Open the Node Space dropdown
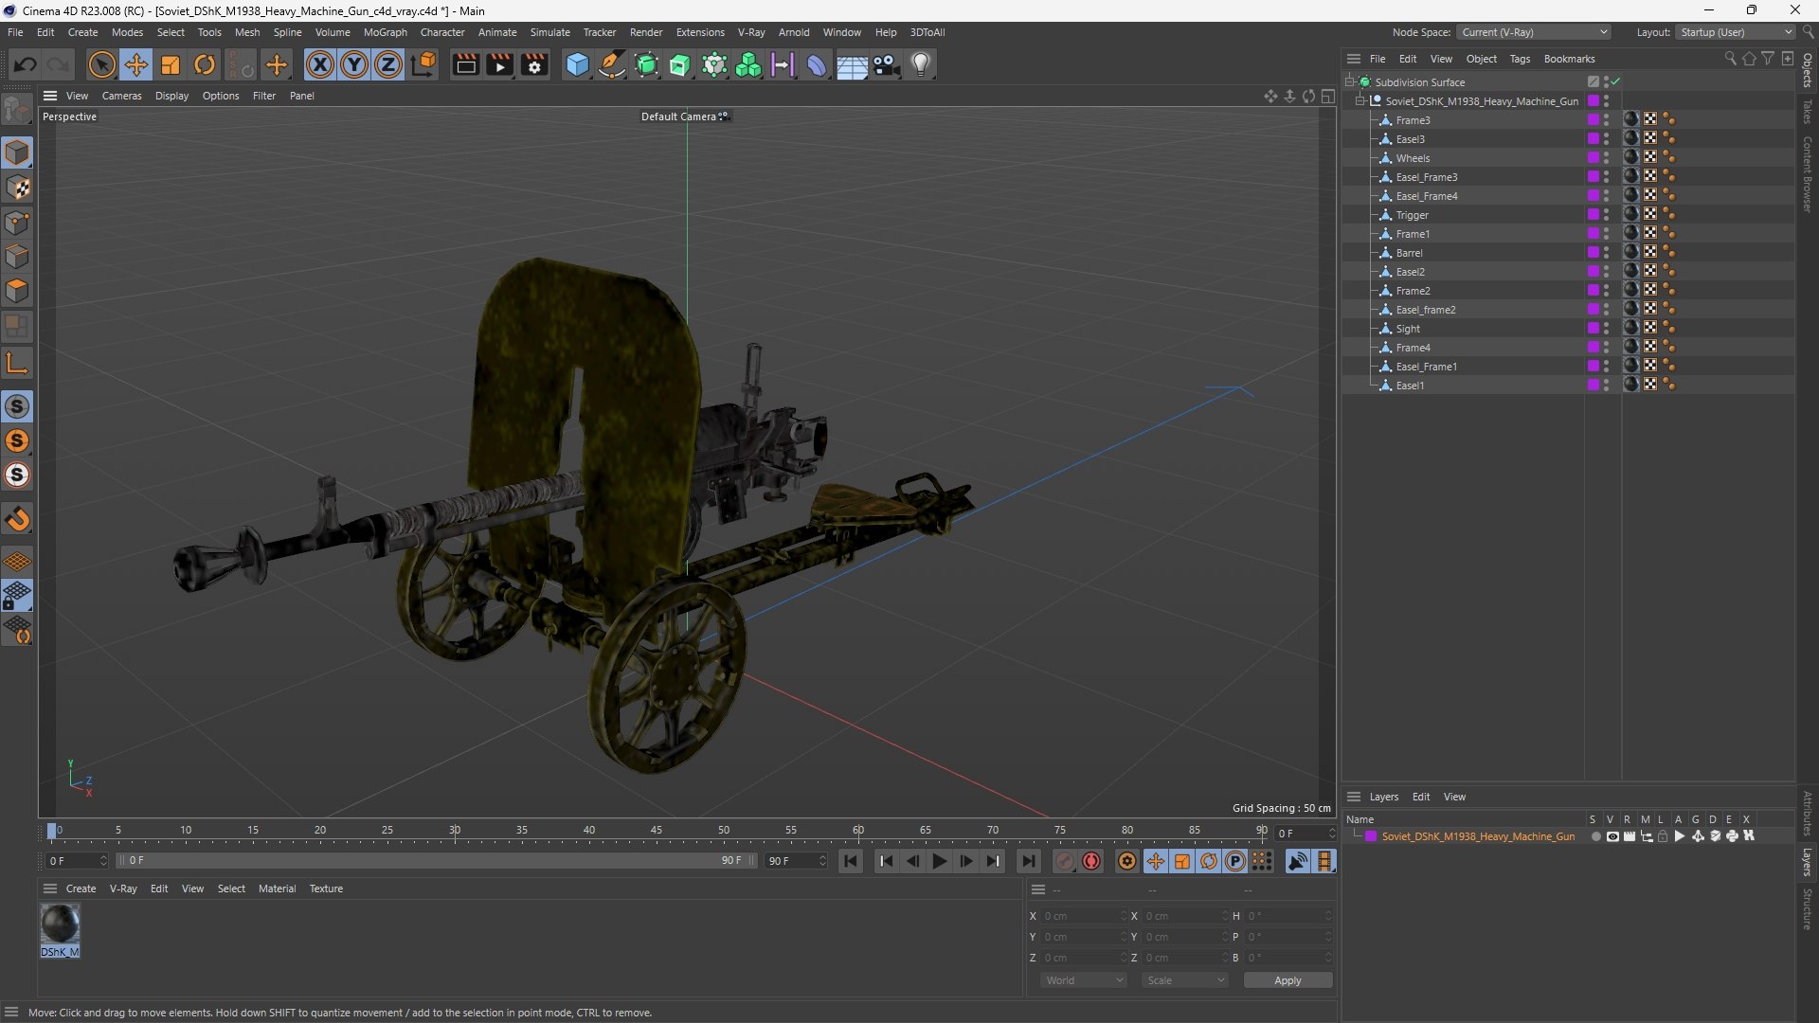The image size is (1819, 1023). (1534, 32)
